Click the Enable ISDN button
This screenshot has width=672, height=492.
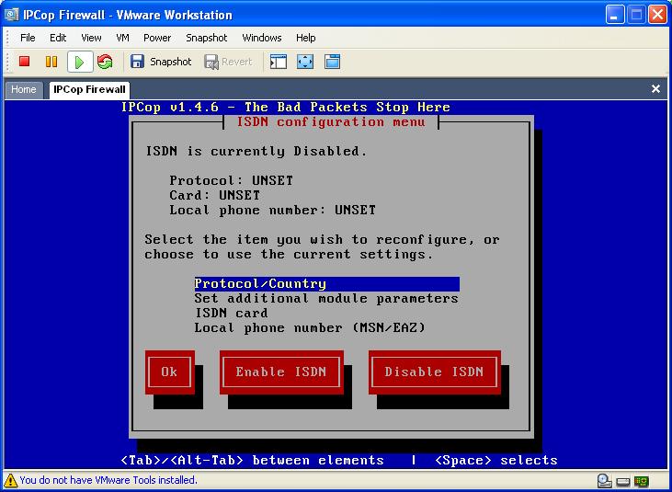click(281, 372)
